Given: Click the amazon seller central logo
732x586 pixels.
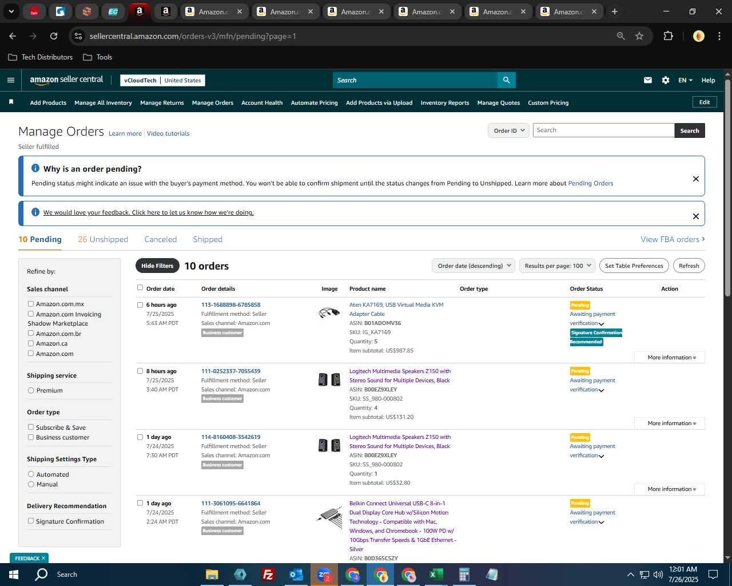Looking at the screenshot, I should (x=66, y=80).
